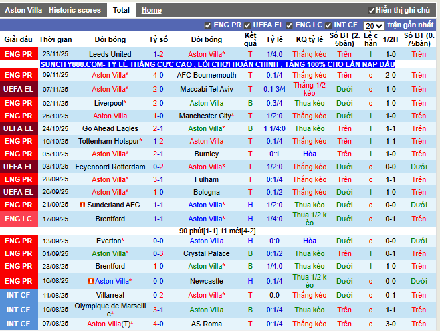Screen dimensions: 440x331
Task: Open AFC Bournemouth team link
Action: (x=207, y=75)
